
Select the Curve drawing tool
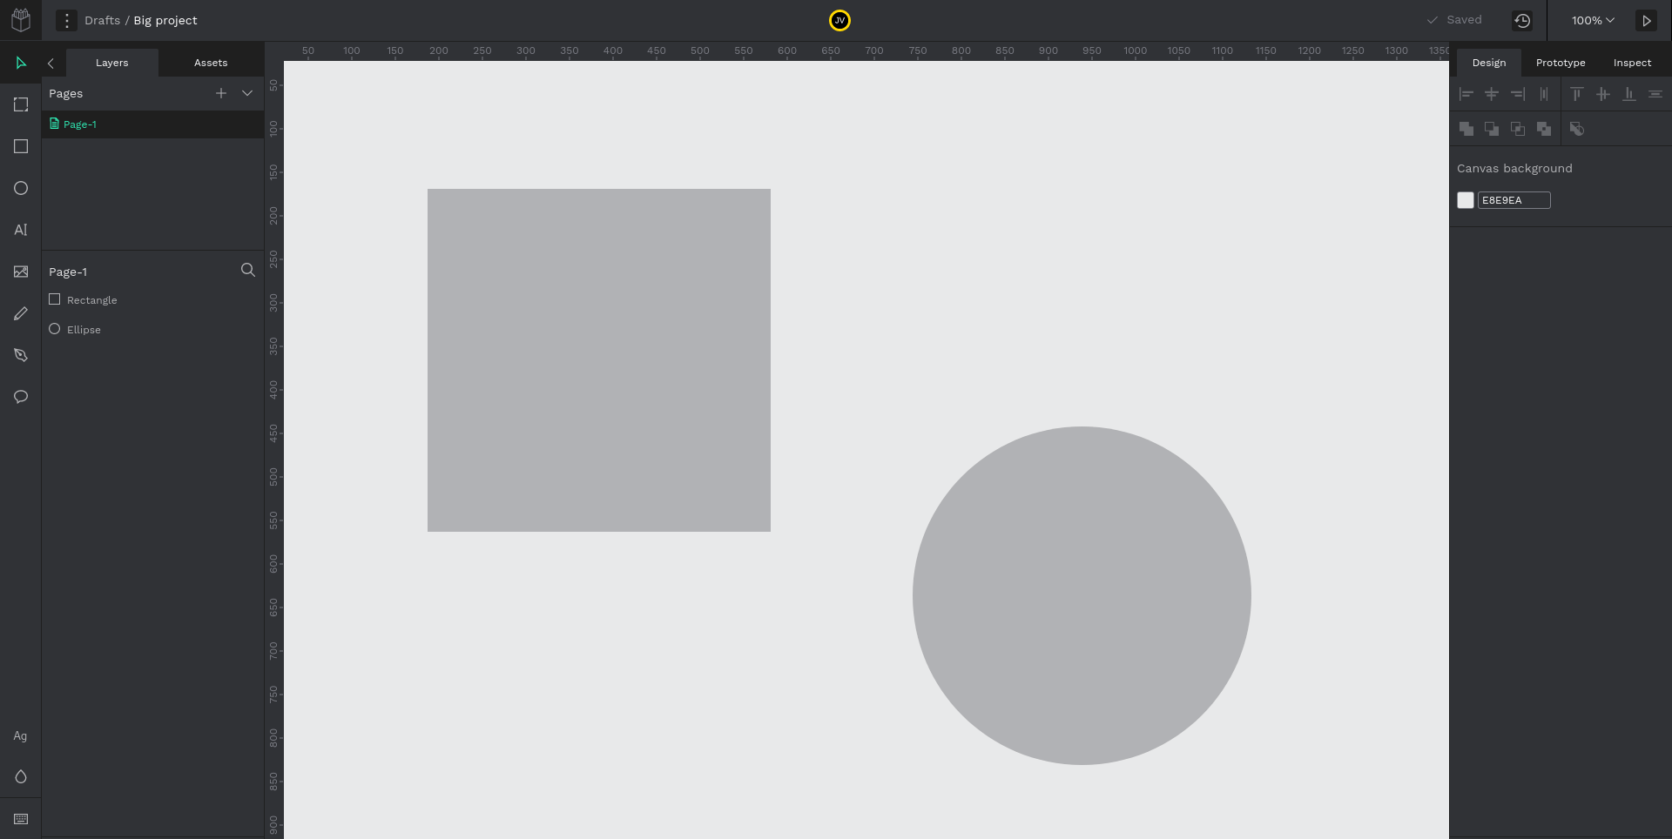pyautogui.click(x=21, y=313)
